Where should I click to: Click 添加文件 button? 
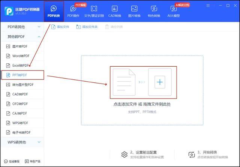(60, 27)
